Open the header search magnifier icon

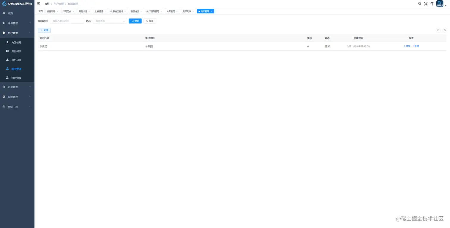[420, 4]
